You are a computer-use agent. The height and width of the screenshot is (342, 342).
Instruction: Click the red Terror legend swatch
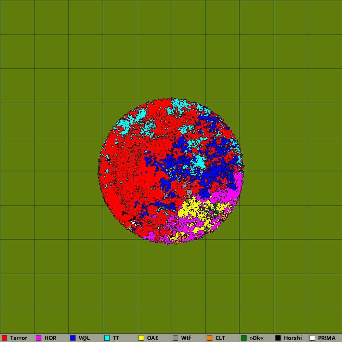pos(4,338)
